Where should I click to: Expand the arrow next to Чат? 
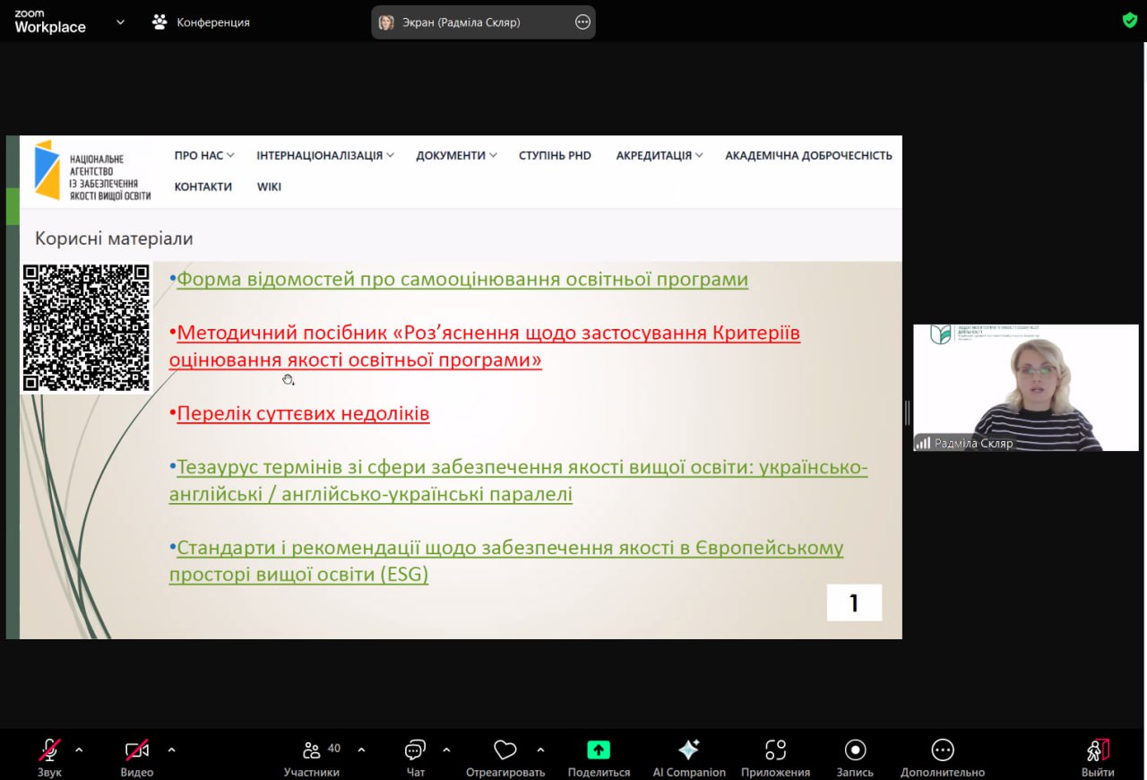click(446, 750)
